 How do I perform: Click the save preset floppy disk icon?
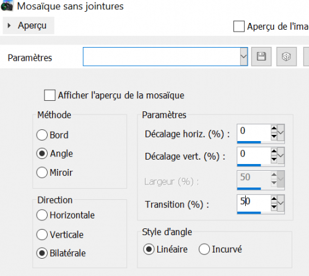(261, 56)
